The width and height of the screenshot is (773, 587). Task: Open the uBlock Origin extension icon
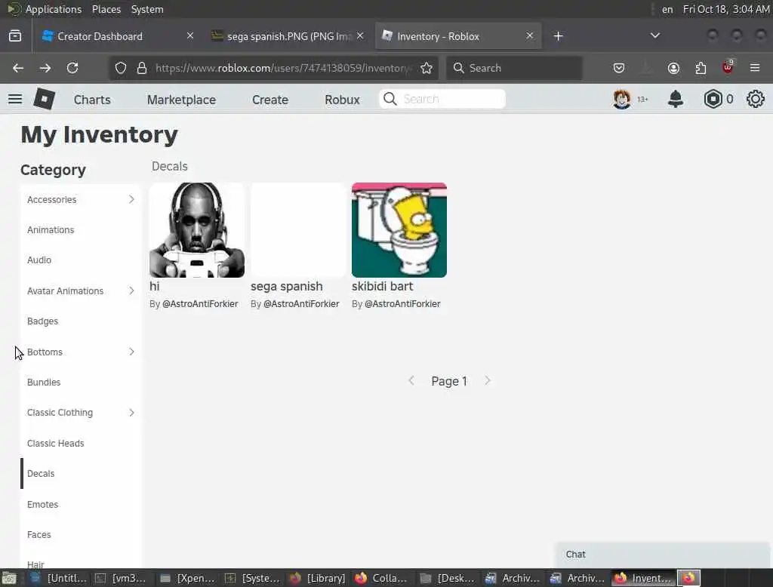tap(728, 67)
